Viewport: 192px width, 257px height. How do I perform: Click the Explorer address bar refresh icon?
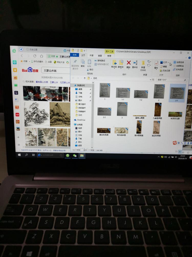pos(153,79)
